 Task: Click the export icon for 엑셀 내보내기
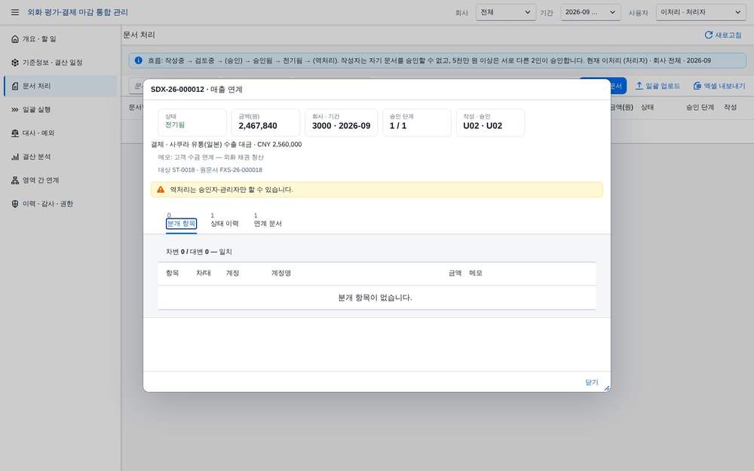697,86
